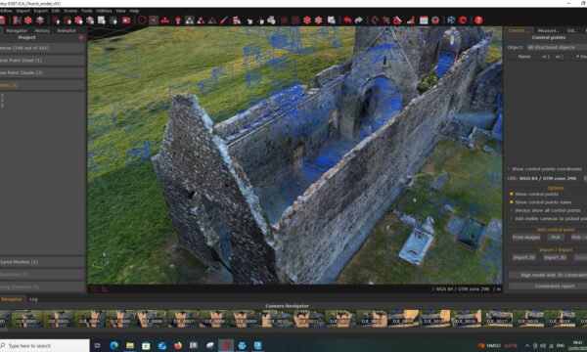Open the red settings gear toolbar icon
The width and height of the screenshot is (587, 352).
[x=435, y=21]
